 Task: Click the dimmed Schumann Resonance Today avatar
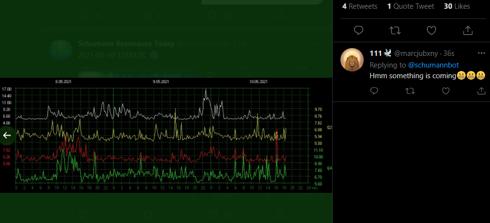point(61,50)
